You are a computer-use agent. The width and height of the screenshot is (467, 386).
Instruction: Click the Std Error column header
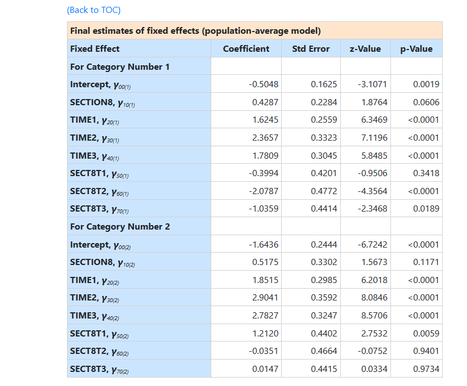point(311,49)
